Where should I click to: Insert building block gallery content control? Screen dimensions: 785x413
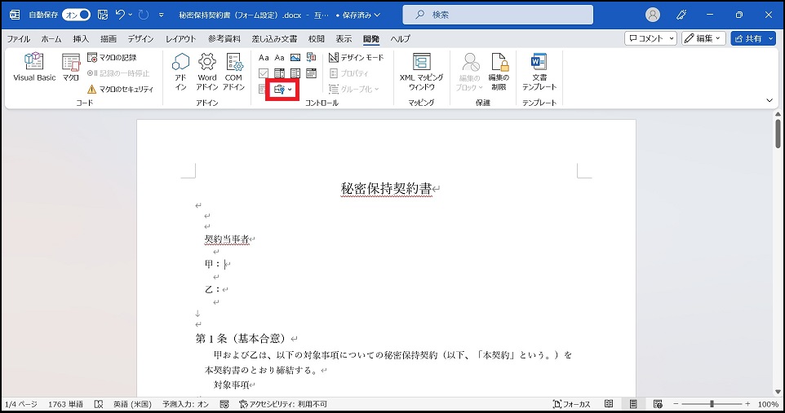pos(312,58)
